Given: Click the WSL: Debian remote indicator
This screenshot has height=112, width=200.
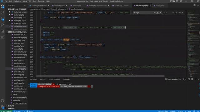Looking at the screenshot, I should [x=6, y=111].
